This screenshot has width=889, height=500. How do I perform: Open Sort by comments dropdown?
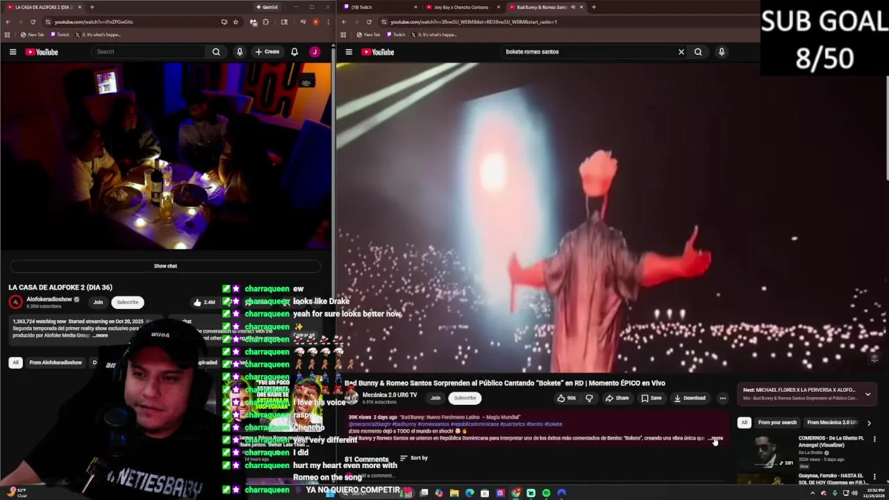(x=414, y=458)
